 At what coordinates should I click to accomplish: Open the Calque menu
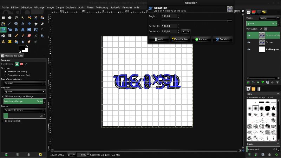pyautogui.click(x=60, y=7)
